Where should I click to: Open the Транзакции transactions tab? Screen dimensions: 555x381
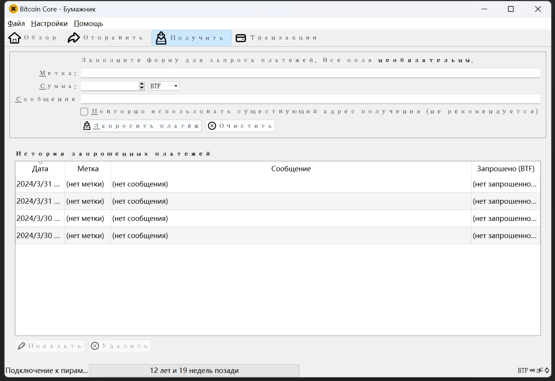(x=276, y=38)
